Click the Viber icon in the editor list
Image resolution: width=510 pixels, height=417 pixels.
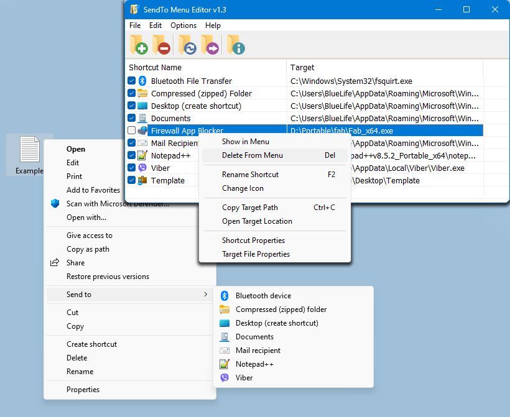coord(142,168)
